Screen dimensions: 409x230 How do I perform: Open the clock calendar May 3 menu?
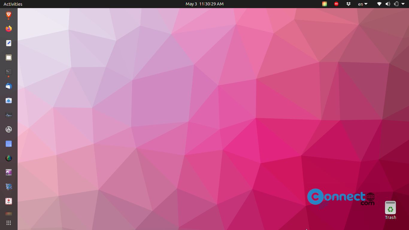(205, 4)
